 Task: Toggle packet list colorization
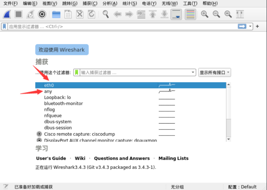(x=190, y=14)
